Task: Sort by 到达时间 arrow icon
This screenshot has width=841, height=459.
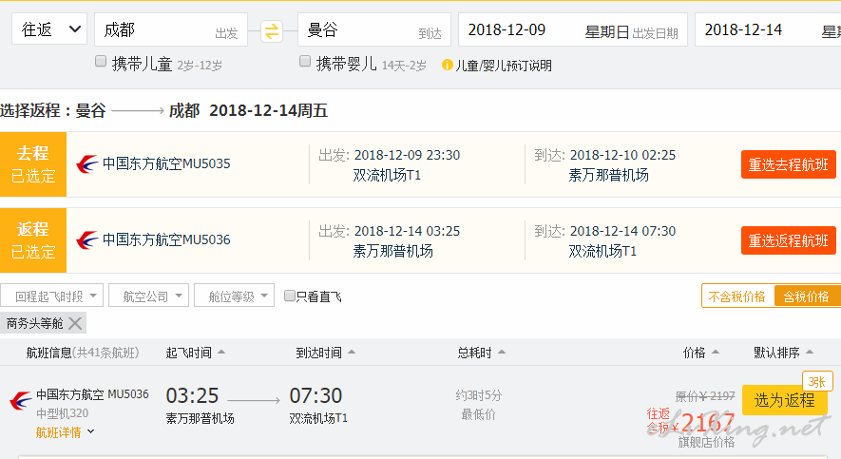Action: 352,353
